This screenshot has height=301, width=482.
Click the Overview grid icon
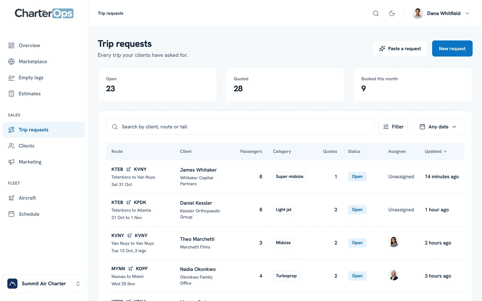[x=11, y=45]
